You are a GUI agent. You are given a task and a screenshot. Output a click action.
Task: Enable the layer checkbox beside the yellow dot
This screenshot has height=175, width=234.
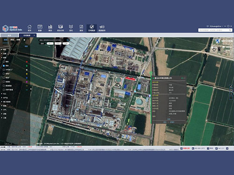[4, 74]
